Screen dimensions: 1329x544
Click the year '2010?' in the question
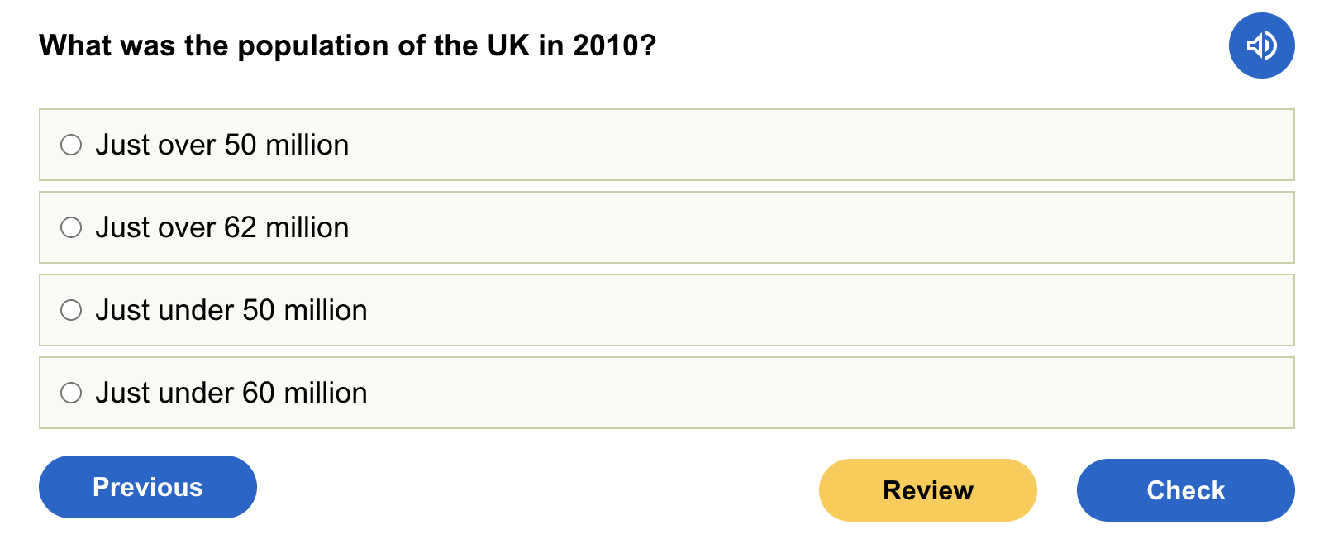pos(614,45)
